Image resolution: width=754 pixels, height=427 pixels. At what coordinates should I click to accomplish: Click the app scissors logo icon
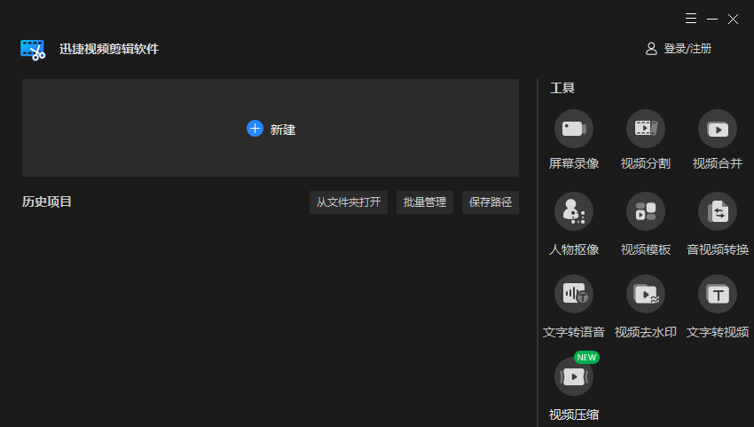[x=33, y=50]
